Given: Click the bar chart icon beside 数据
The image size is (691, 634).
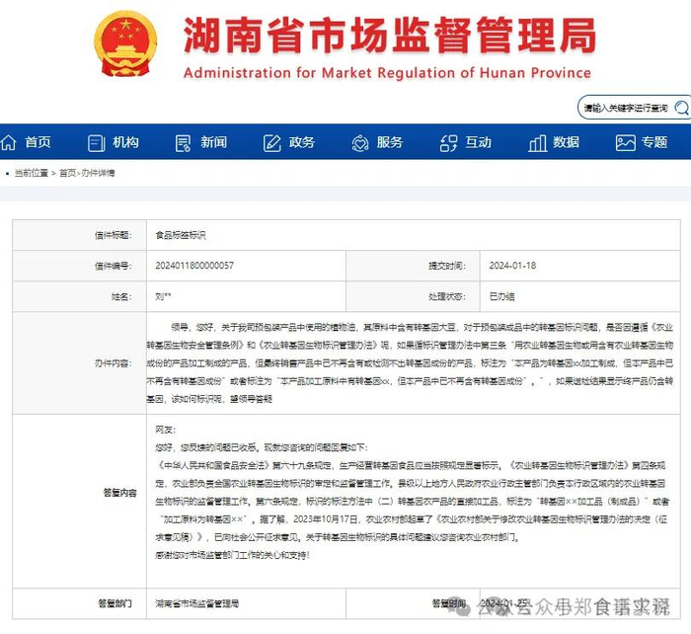Looking at the screenshot, I should point(537,143).
